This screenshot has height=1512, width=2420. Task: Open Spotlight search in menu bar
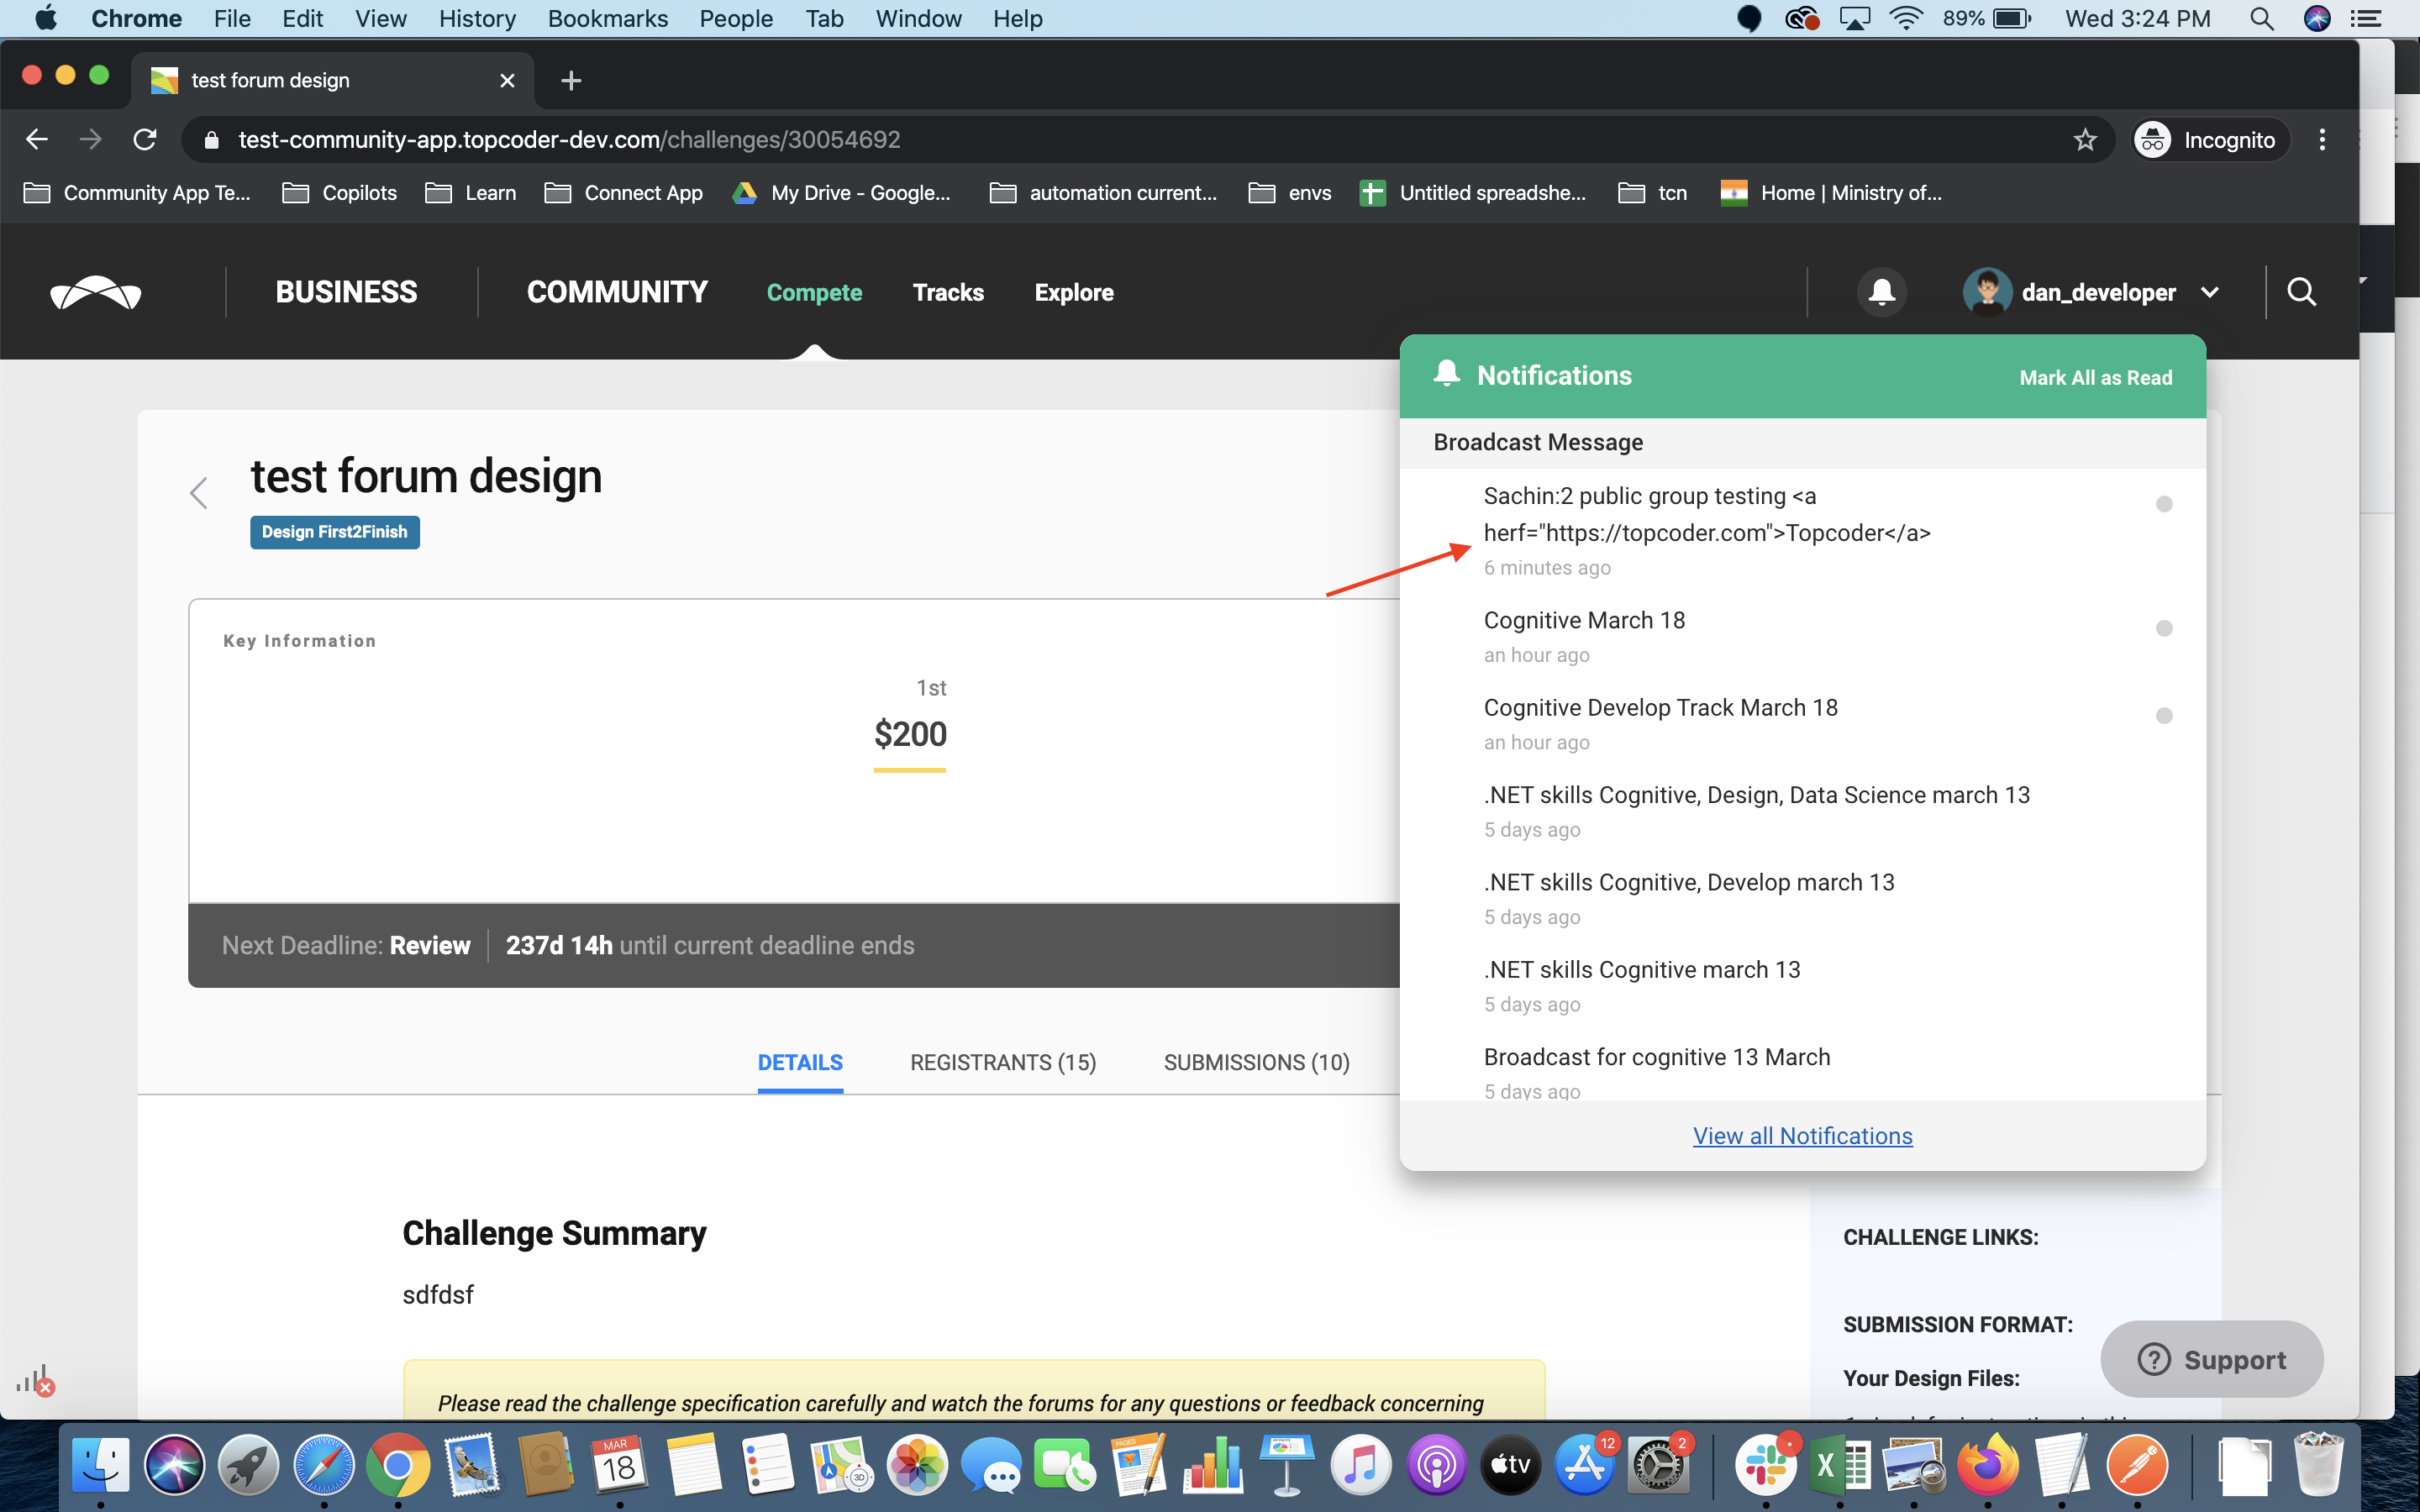(2261, 18)
